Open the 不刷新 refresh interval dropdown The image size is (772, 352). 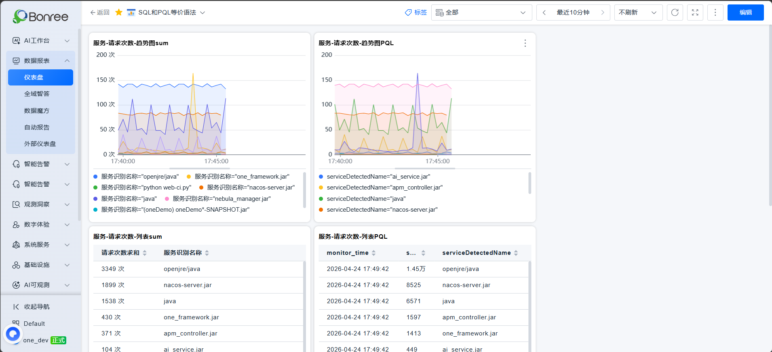coord(638,12)
